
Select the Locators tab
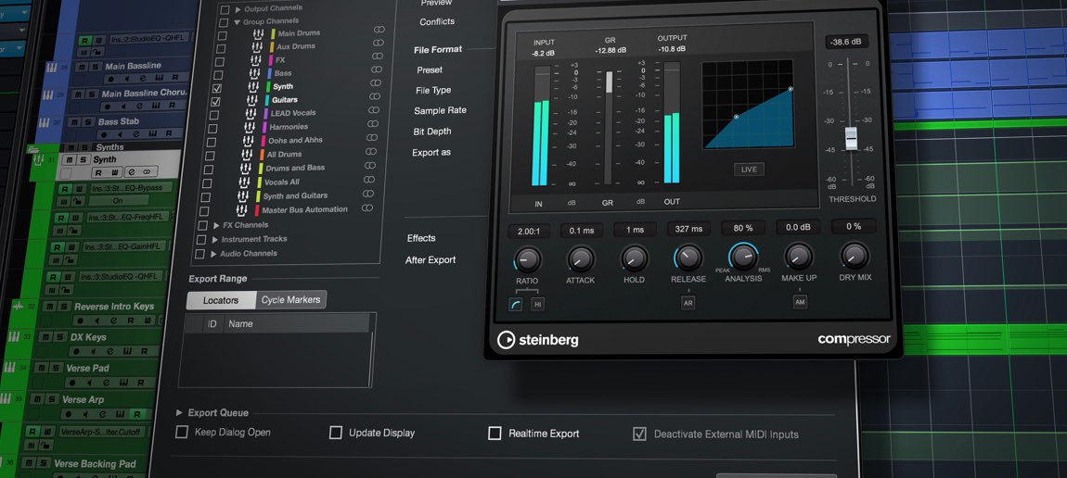[221, 300]
